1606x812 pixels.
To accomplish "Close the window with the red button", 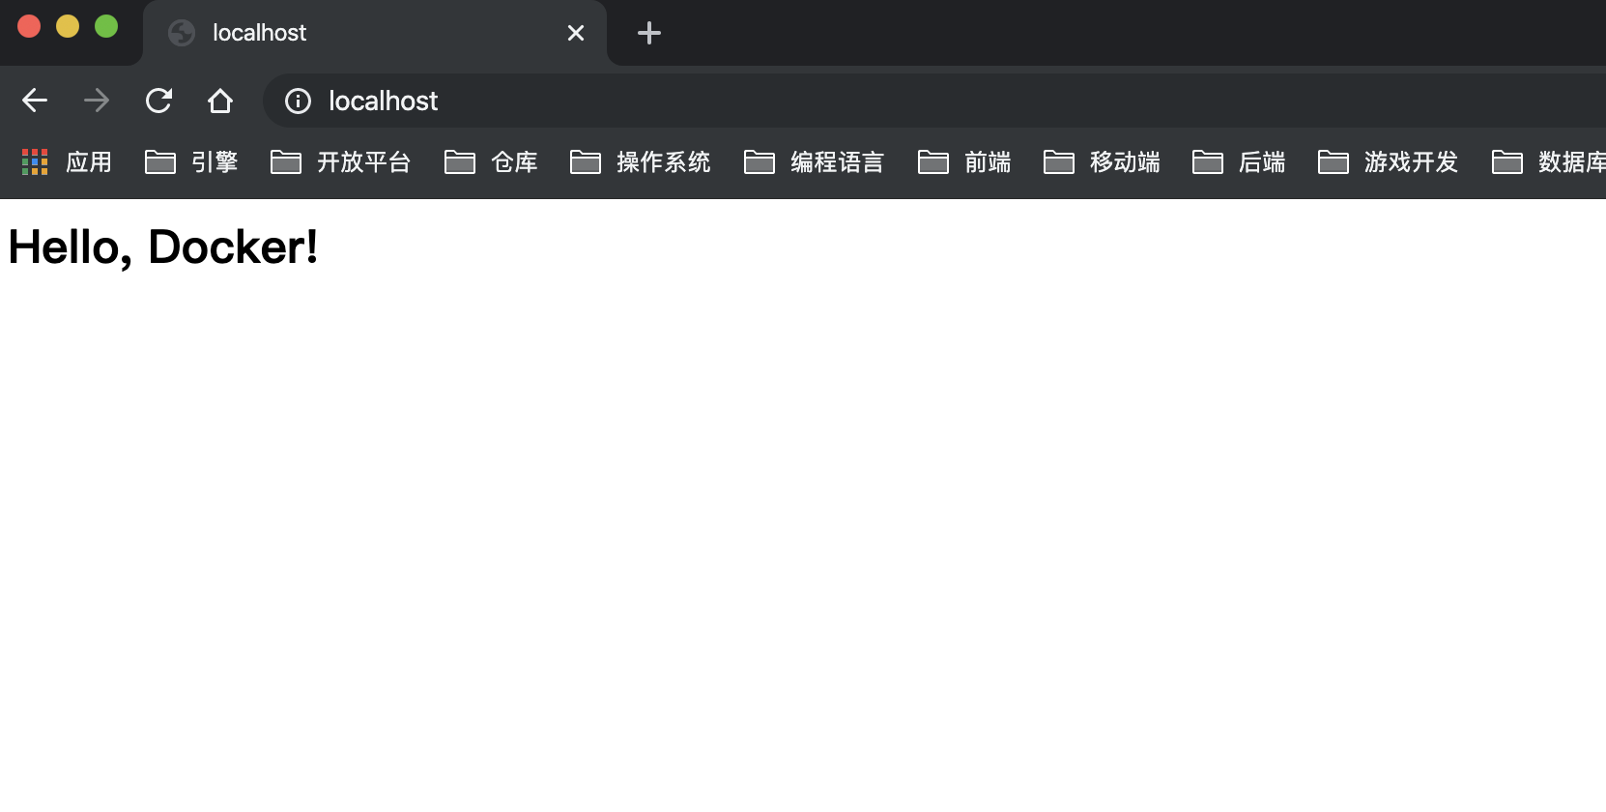I will click(29, 26).
